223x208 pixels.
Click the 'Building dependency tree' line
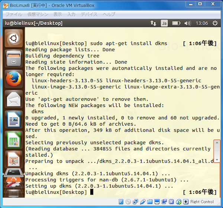coord(62,56)
